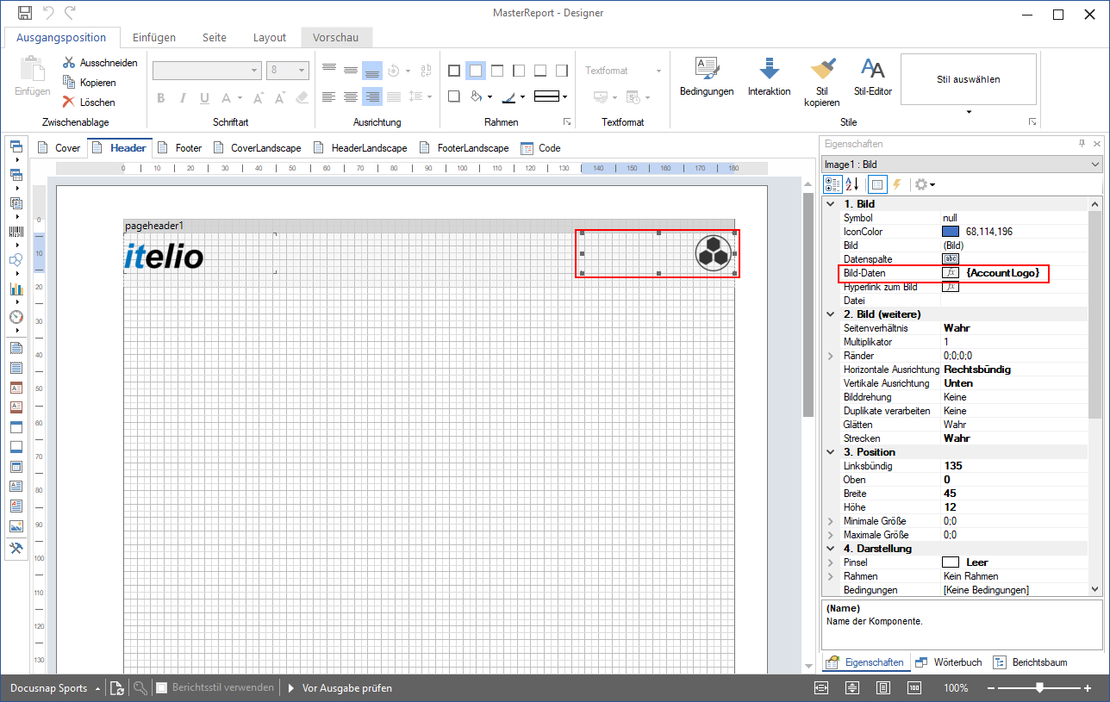
Task: Click the IconColor blue swatch
Action: [951, 232]
